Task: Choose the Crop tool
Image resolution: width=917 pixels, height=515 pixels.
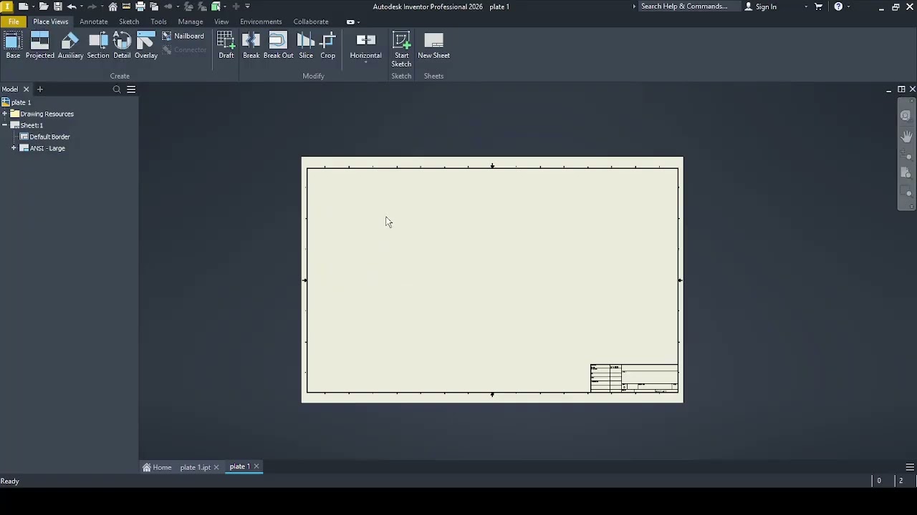Action: pyautogui.click(x=328, y=45)
